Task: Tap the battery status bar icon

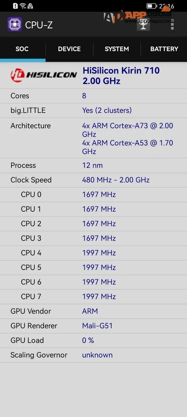Action: [151, 6]
